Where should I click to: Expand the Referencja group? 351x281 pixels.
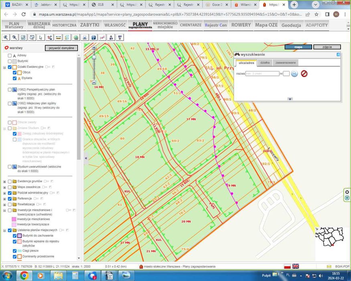4,199
